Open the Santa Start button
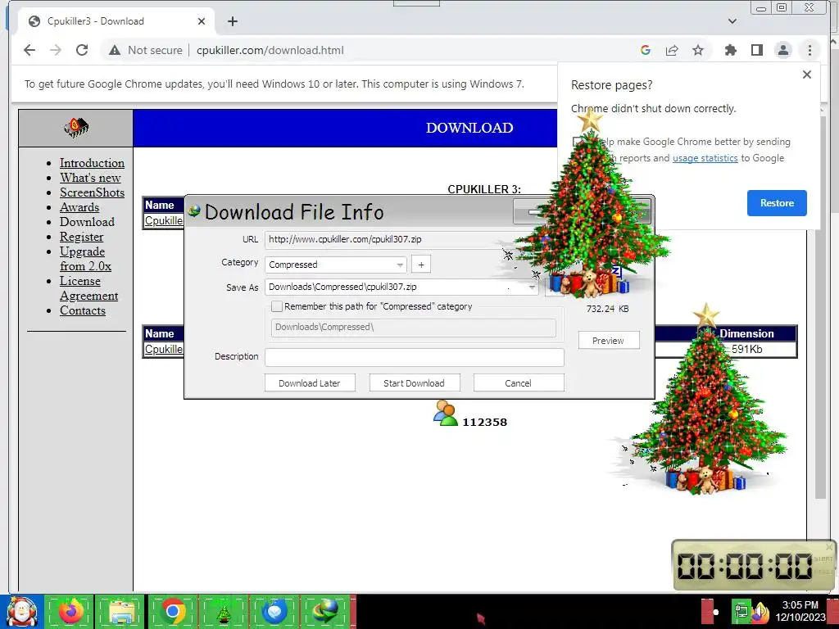This screenshot has width=839, height=629. (21, 612)
